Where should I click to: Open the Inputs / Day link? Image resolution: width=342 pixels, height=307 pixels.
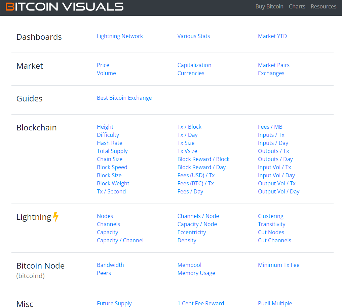click(273, 143)
